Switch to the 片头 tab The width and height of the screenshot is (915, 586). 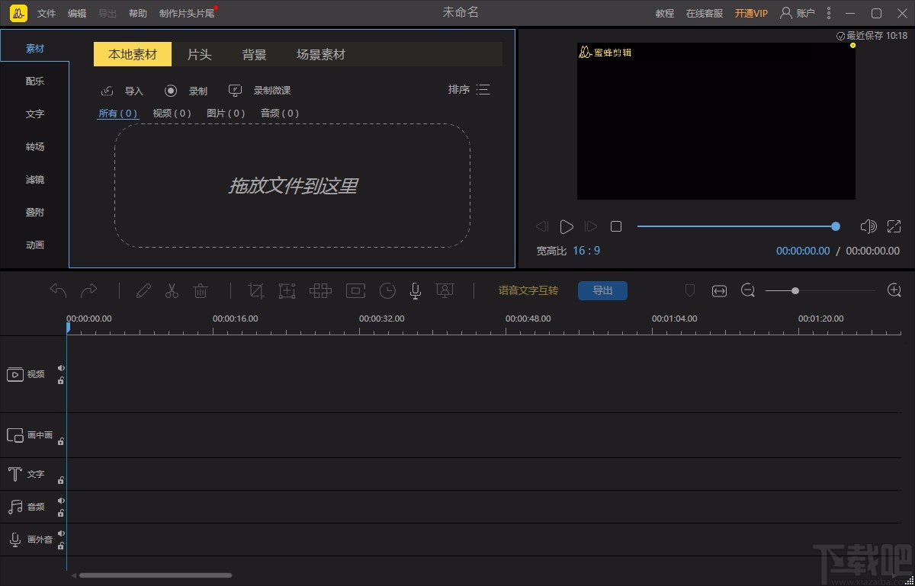(199, 54)
